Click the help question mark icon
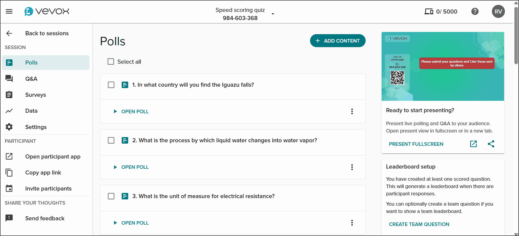Screen dimensions: 519x236 click(x=475, y=11)
